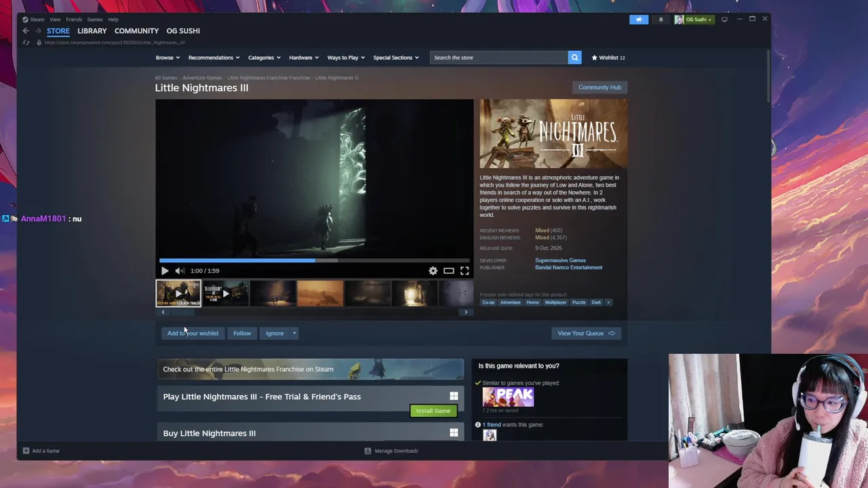Switch to the LIBRARY tab
The image size is (868, 488).
pos(92,30)
